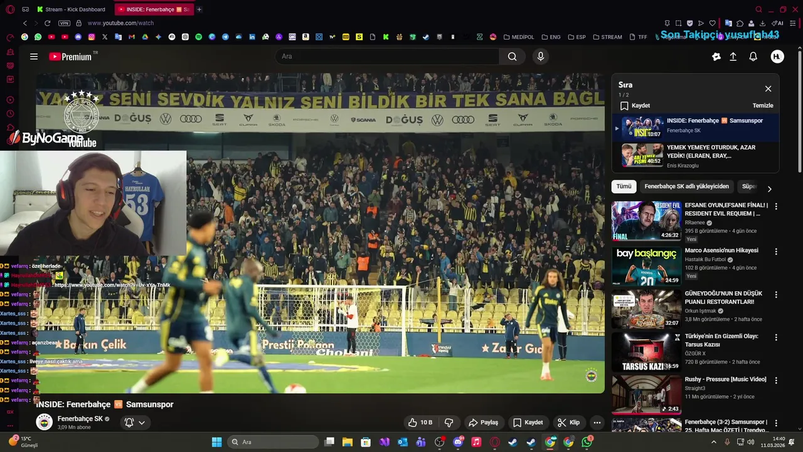Open WhatsApp bookmark in bookmarks bar
803x452 pixels.
click(38, 37)
